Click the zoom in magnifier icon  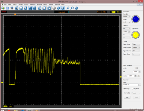point(68,8)
